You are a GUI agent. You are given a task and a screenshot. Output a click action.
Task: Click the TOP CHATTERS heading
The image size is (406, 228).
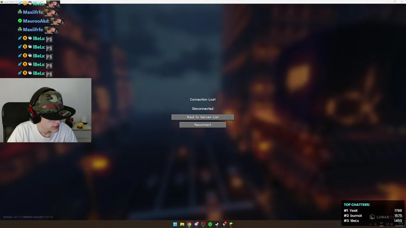[357, 205]
